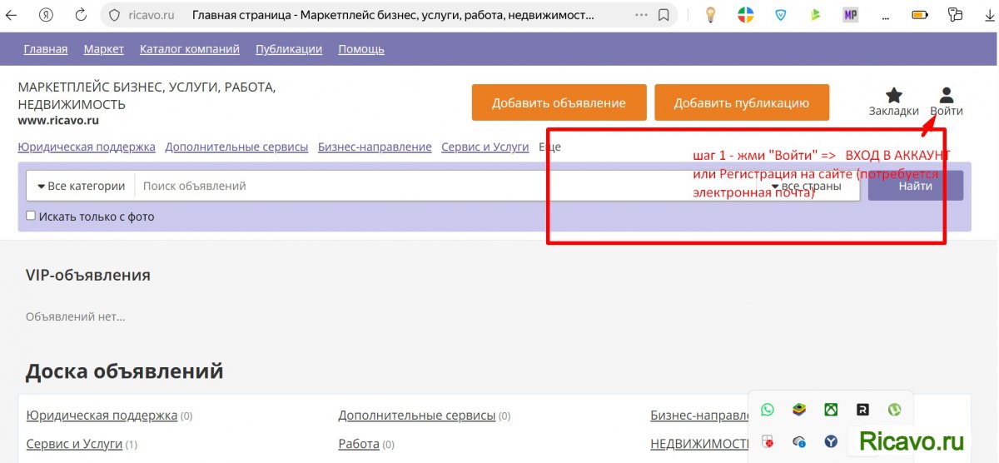
Task: Open the teal shield extension icon
Action: click(x=781, y=15)
